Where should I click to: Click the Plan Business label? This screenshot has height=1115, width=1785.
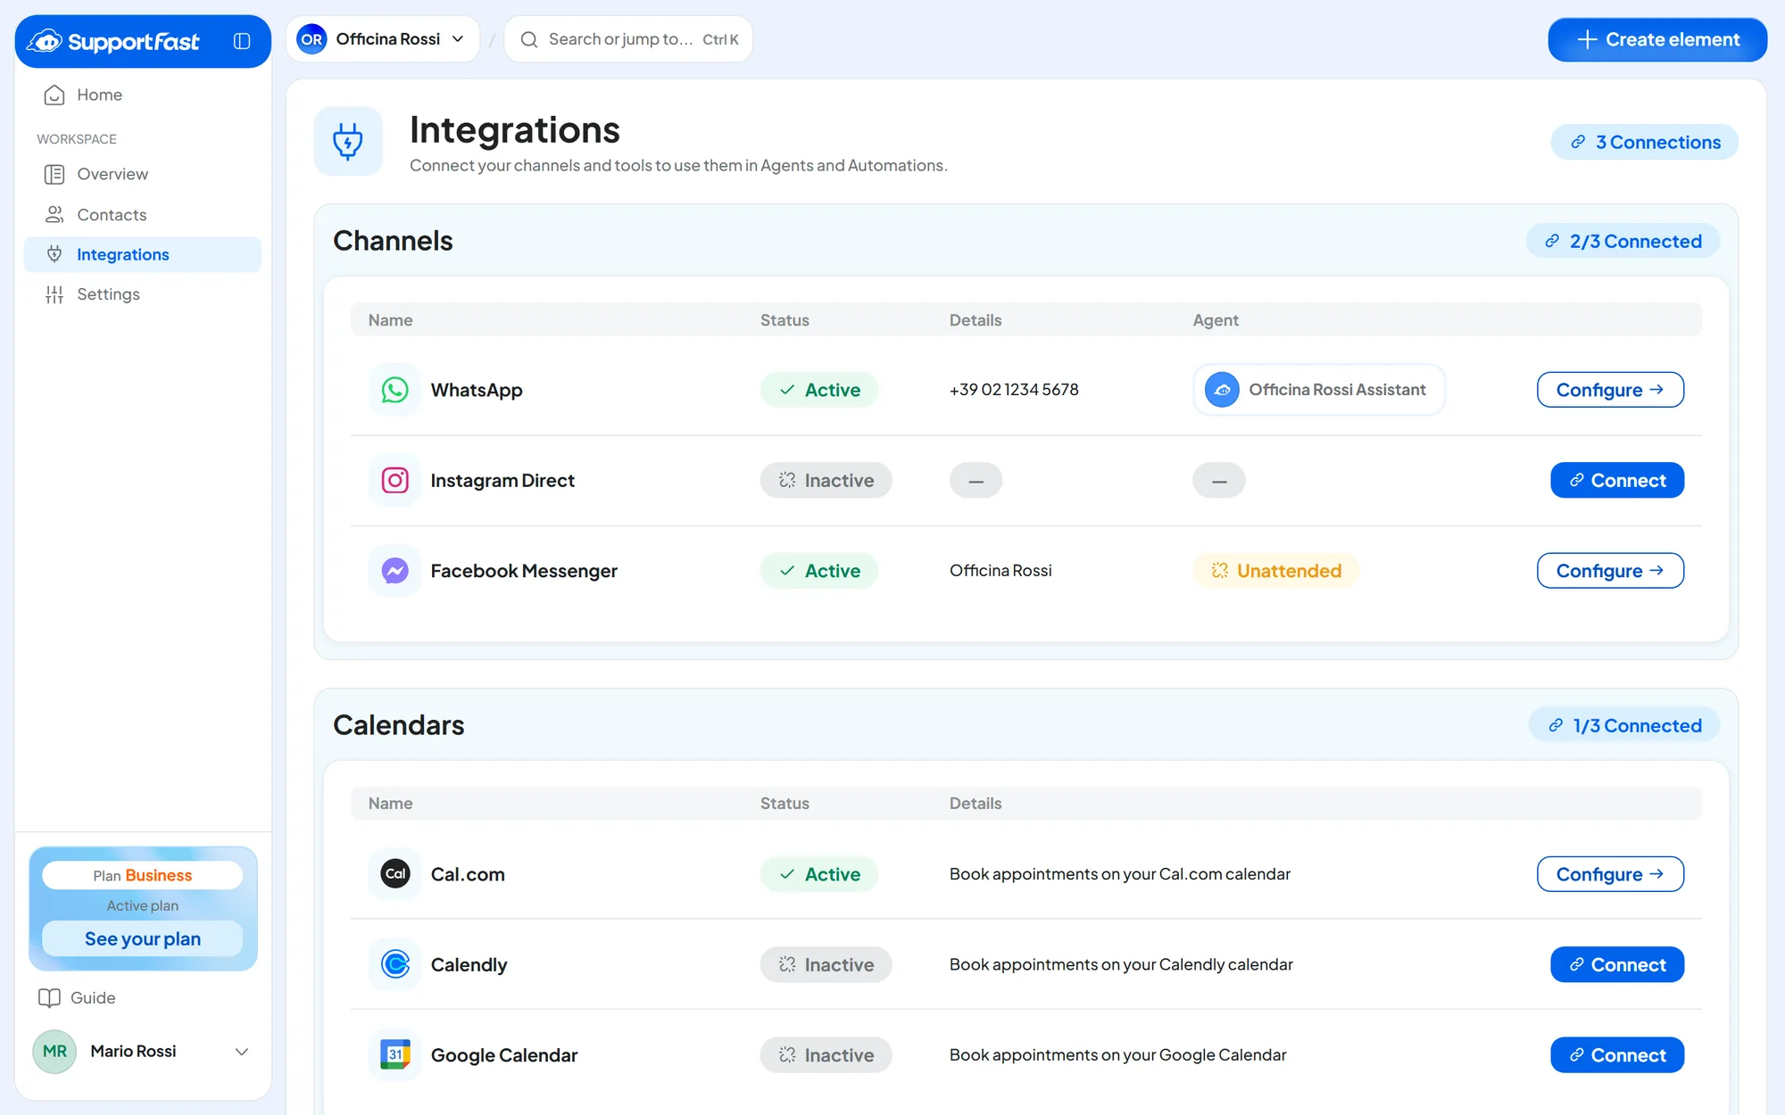[x=143, y=876]
